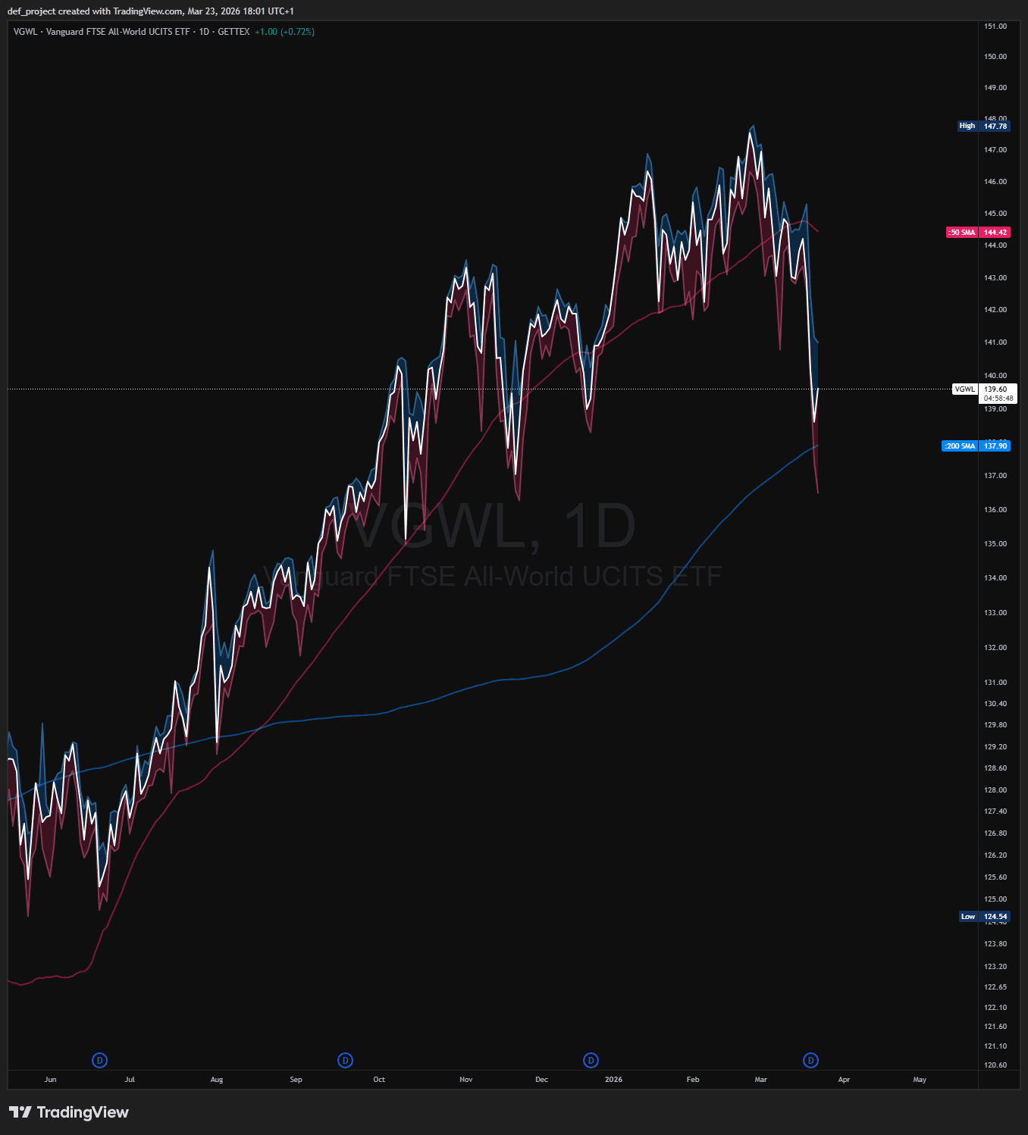Click the def_project created with TradingView.com header
This screenshot has width=1028, height=1135.
coord(150,11)
